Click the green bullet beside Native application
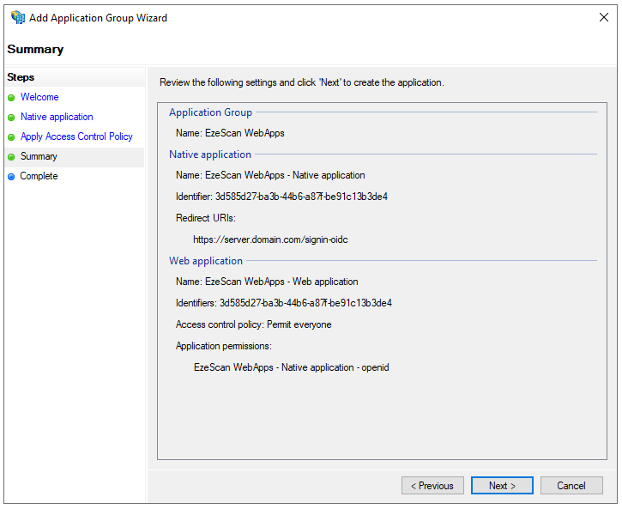 (11, 118)
